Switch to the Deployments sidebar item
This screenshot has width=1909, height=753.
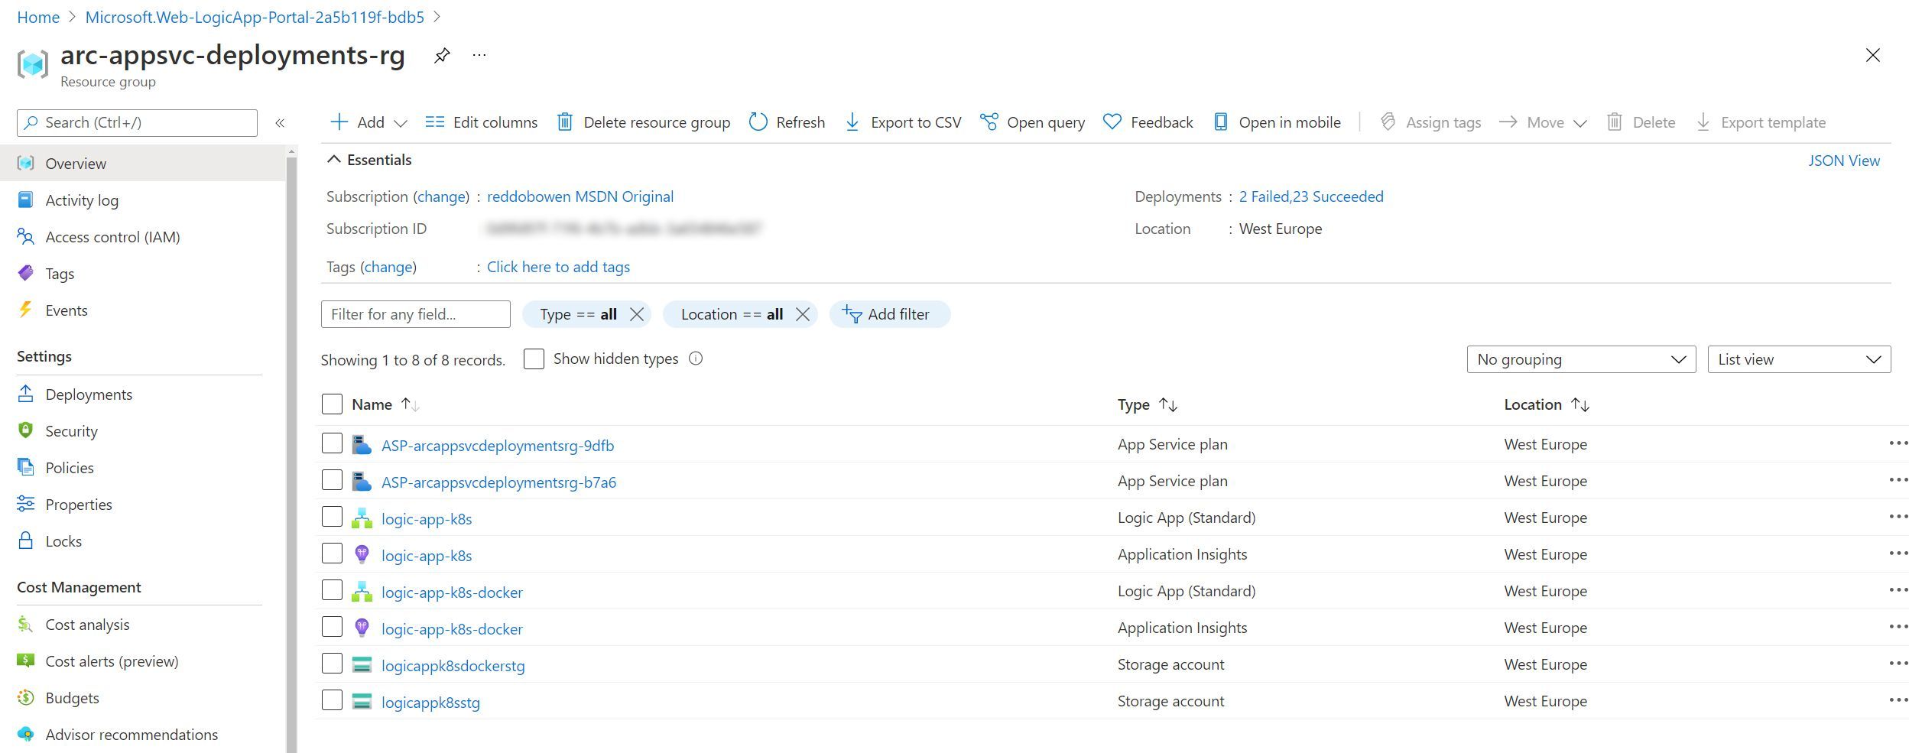coord(90,394)
